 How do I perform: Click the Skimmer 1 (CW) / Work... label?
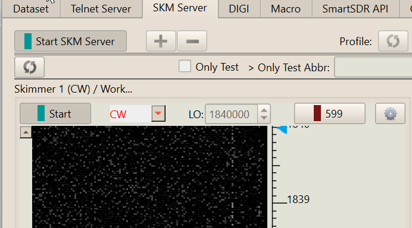73,89
